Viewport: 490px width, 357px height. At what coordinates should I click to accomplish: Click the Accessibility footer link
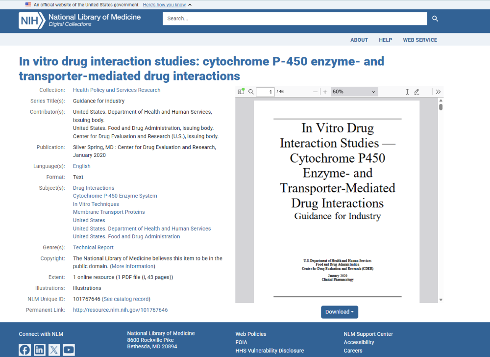pyautogui.click(x=359, y=342)
